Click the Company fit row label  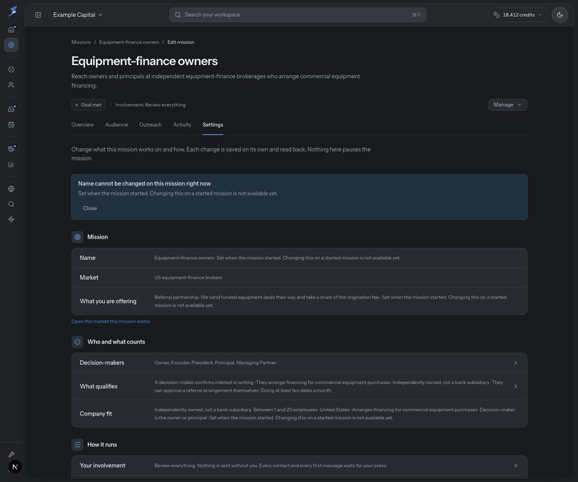click(x=96, y=414)
